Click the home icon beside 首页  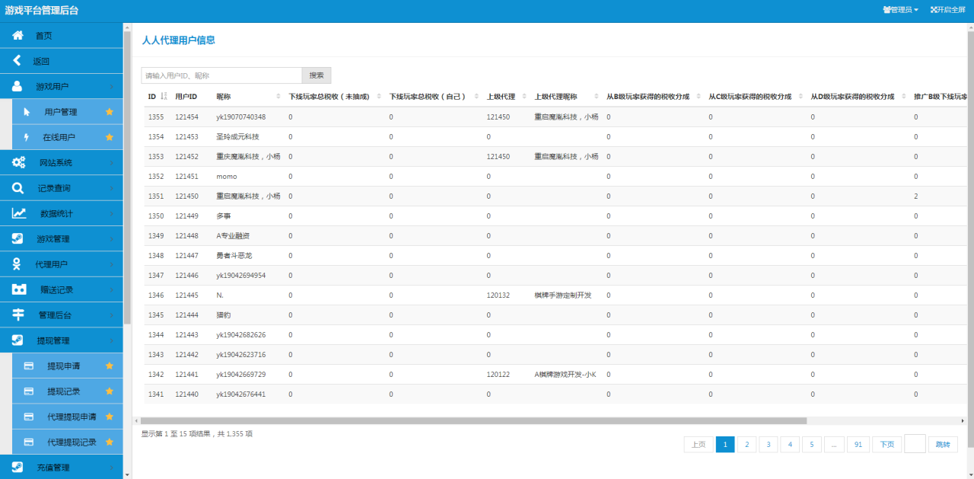pyautogui.click(x=18, y=36)
